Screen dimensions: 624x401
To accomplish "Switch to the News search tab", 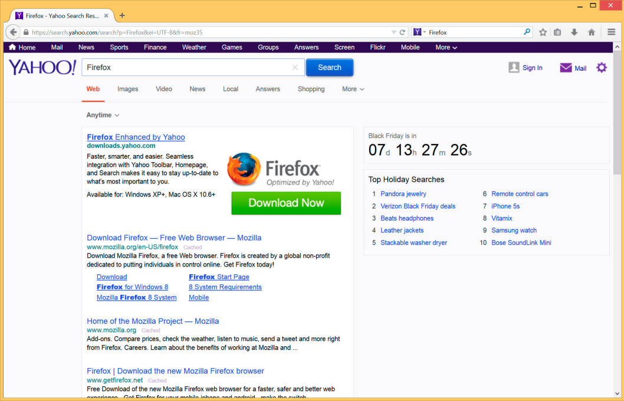I will 198,89.
